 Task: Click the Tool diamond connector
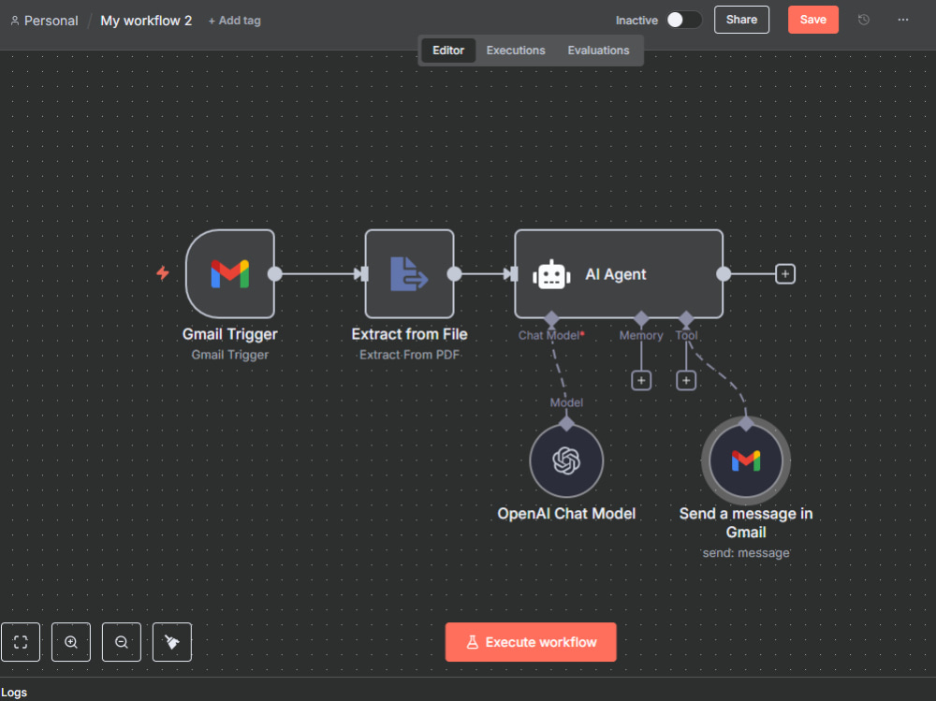tap(686, 318)
